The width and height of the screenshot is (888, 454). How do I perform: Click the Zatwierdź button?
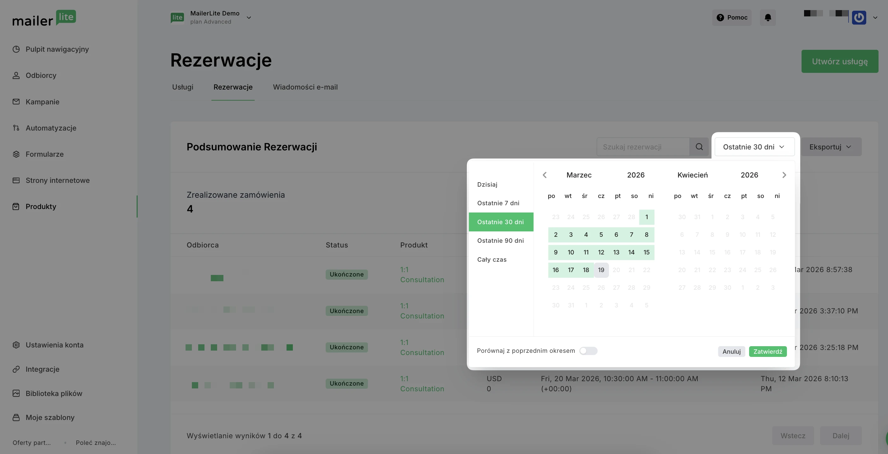point(767,352)
